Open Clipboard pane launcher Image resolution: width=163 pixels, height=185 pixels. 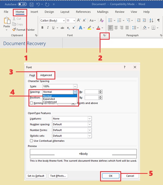pos(36,35)
